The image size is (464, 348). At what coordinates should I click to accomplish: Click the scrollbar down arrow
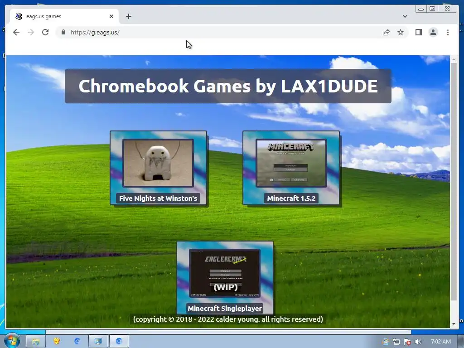(x=454, y=324)
